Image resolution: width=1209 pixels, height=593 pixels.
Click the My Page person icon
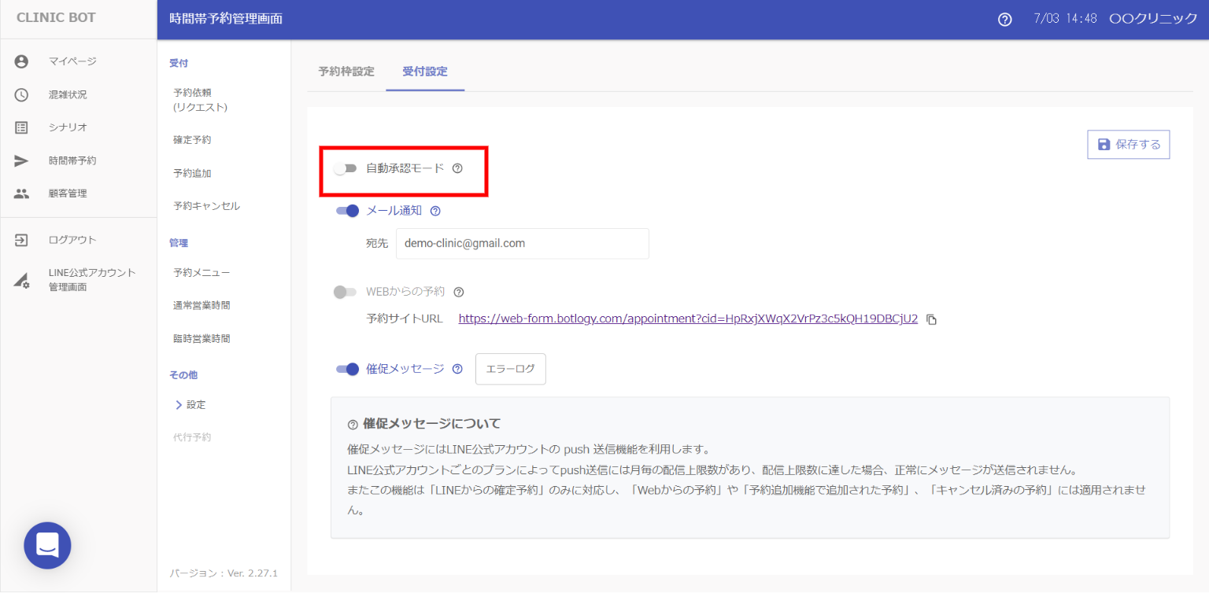[x=21, y=61]
